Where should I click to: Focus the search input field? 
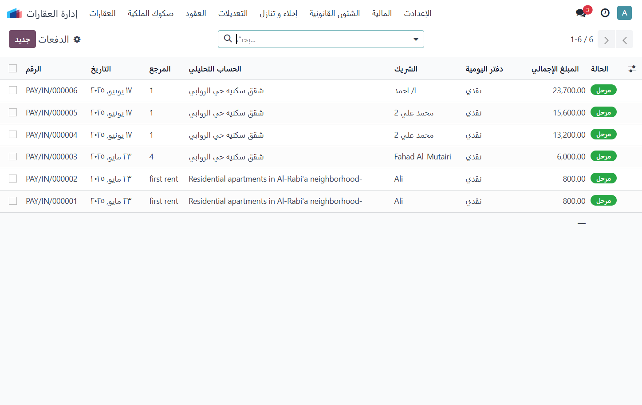click(321, 39)
